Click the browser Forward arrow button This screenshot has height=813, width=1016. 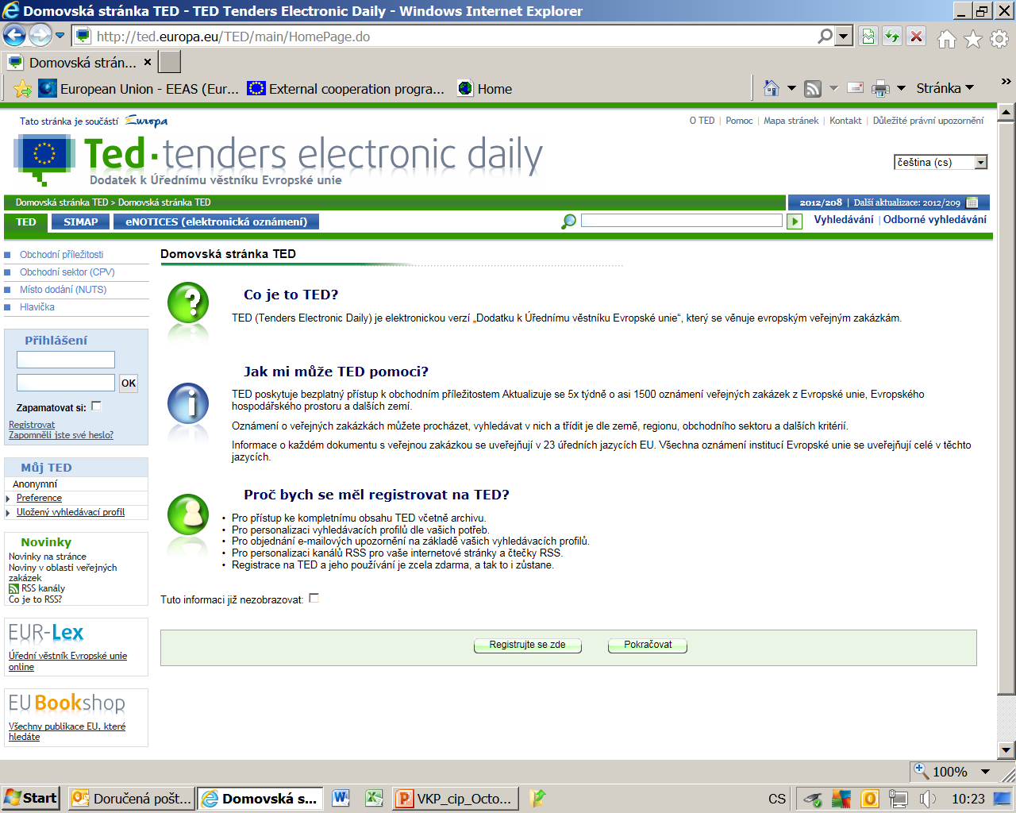click(40, 36)
